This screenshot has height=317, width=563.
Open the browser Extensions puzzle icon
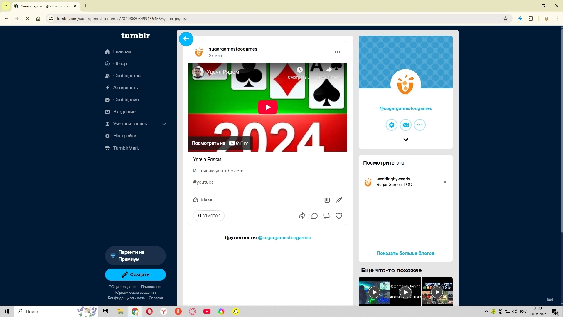[x=531, y=19]
